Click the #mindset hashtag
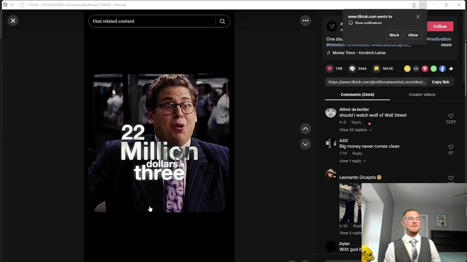Image resolution: width=467 pixels, height=262 pixels. (x=336, y=45)
